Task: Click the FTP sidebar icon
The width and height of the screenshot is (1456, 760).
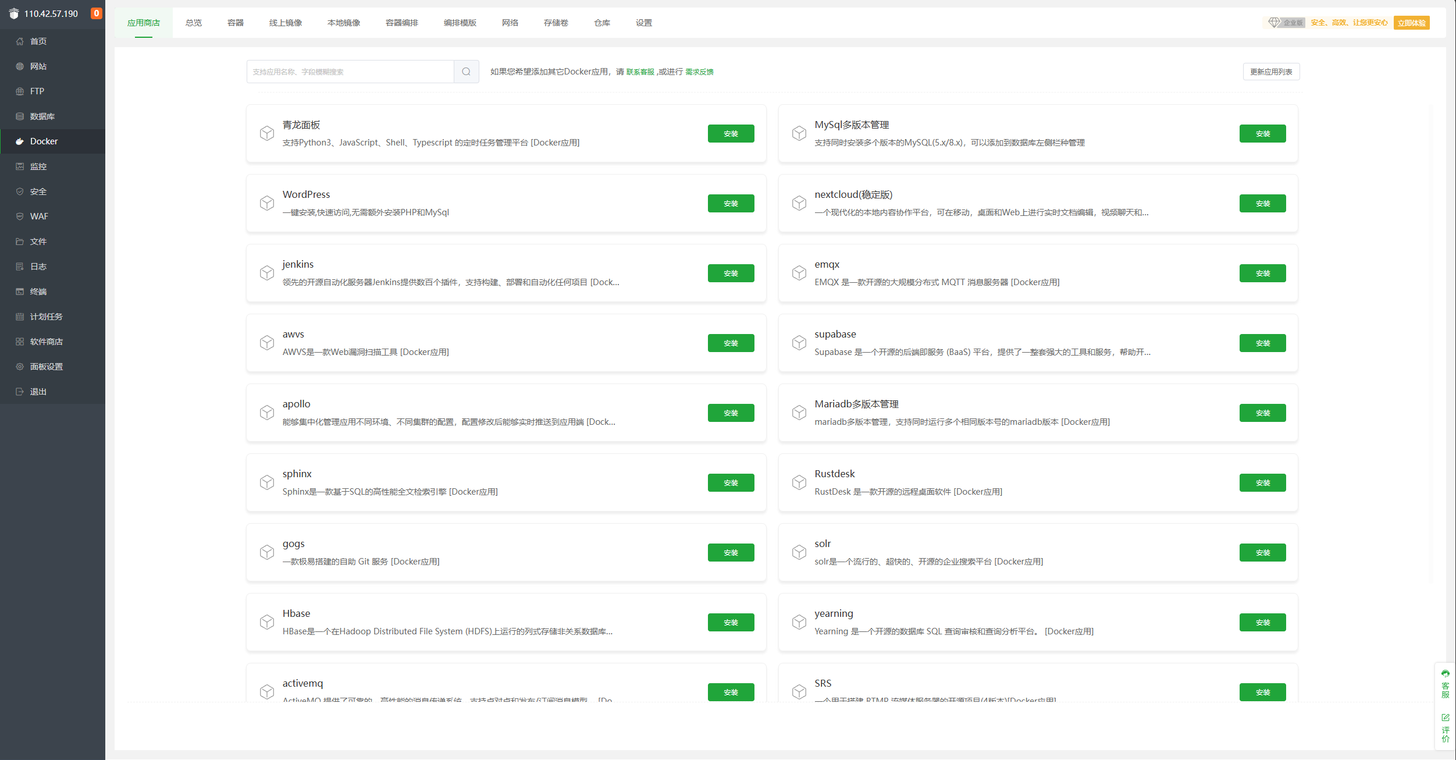Action: (x=20, y=91)
